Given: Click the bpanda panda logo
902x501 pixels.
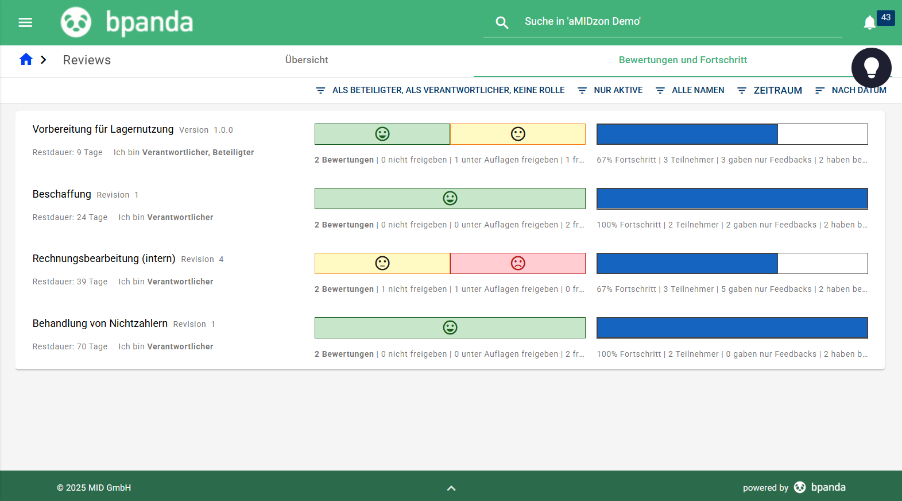Looking at the screenshot, I should [x=76, y=22].
